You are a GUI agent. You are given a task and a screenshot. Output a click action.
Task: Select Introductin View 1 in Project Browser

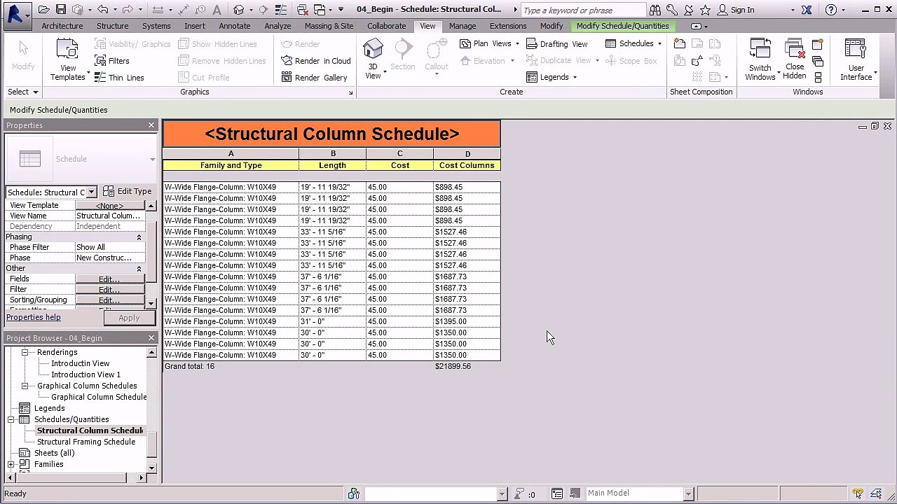pyautogui.click(x=85, y=374)
